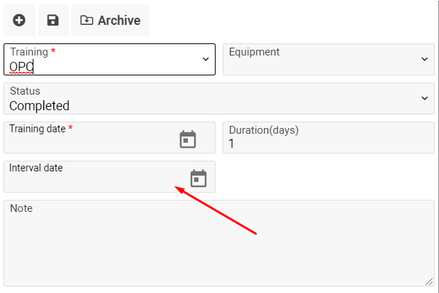Expand the Status field chevron arrow
Viewport: 439px width, 293px height.
coord(425,98)
